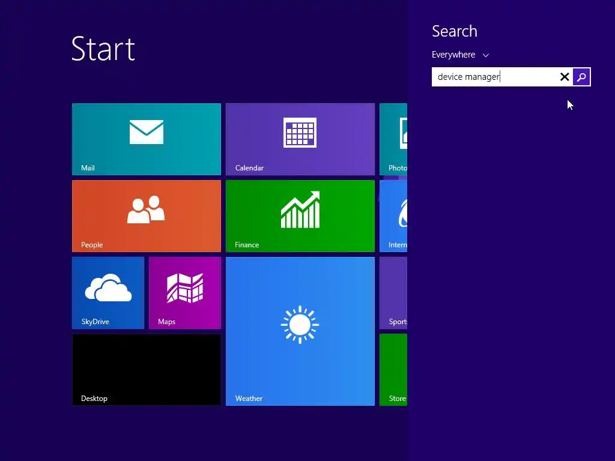Click the magnifier search button

(581, 77)
